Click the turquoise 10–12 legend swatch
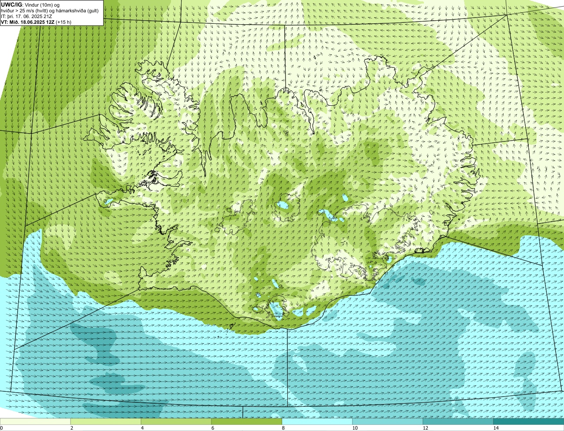This screenshot has width=564, height=431. coord(388,421)
